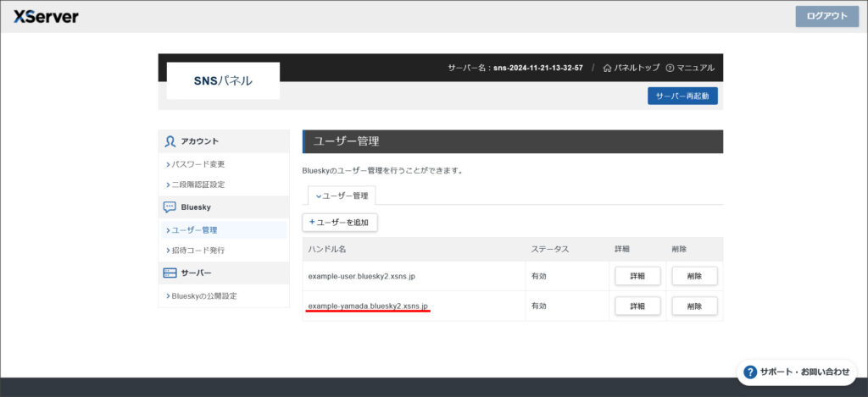Open 二段階認証設定 in the sidebar

coord(198,185)
